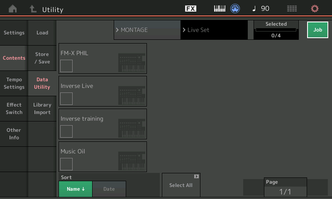
Task: Open the Select All options arrow
Action: [x=196, y=177]
